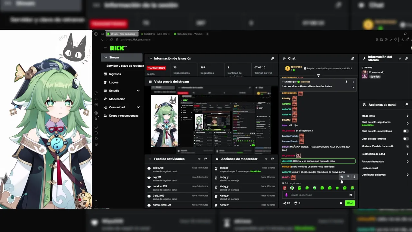Viewport: 412px width, 232px height.
Task: Collapse the chat leaderboard handle
Action: 318,75
